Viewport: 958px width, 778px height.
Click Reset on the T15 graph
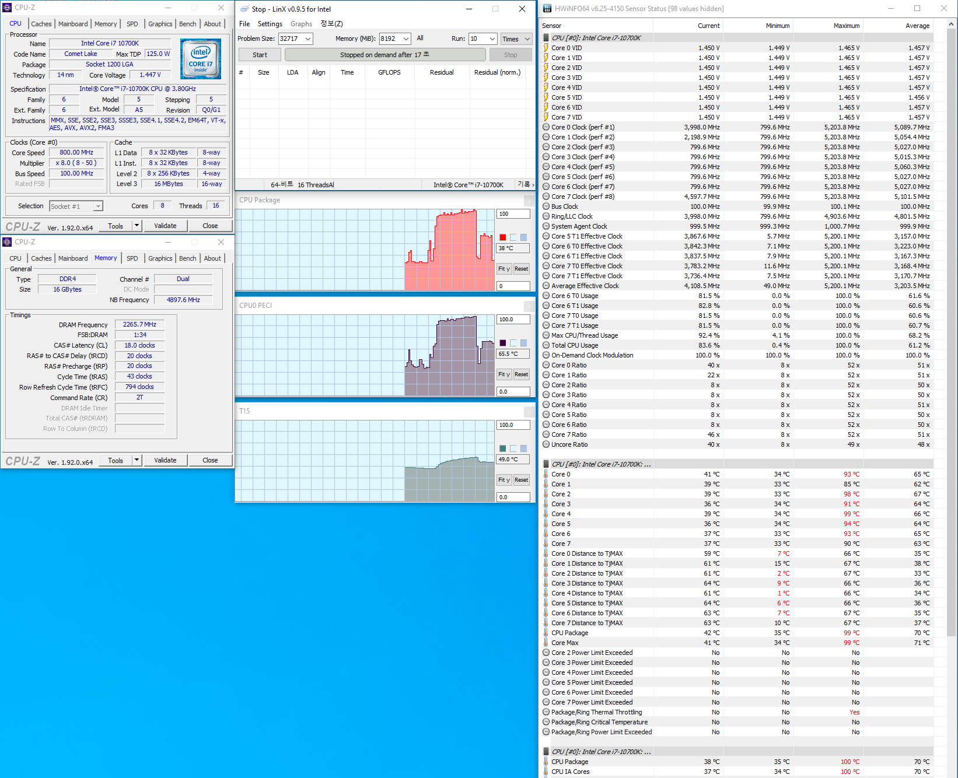(521, 480)
